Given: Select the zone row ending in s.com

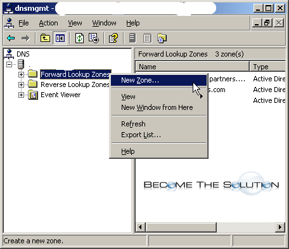Looking at the screenshot, I should (217, 90).
